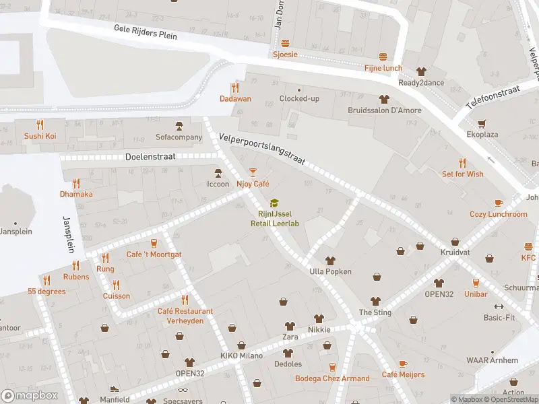Select the Bruidssalon D'Amore shirt icon
This screenshot has height=404, width=539.
[x=384, y=99]
